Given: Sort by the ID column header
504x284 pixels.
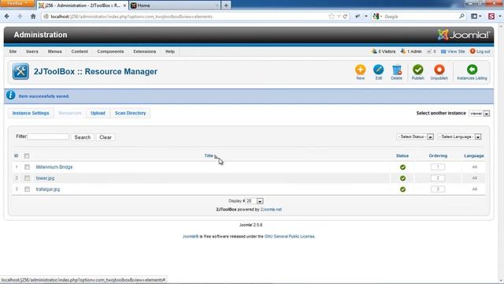Looking at the screenshot, I should 16,156.
